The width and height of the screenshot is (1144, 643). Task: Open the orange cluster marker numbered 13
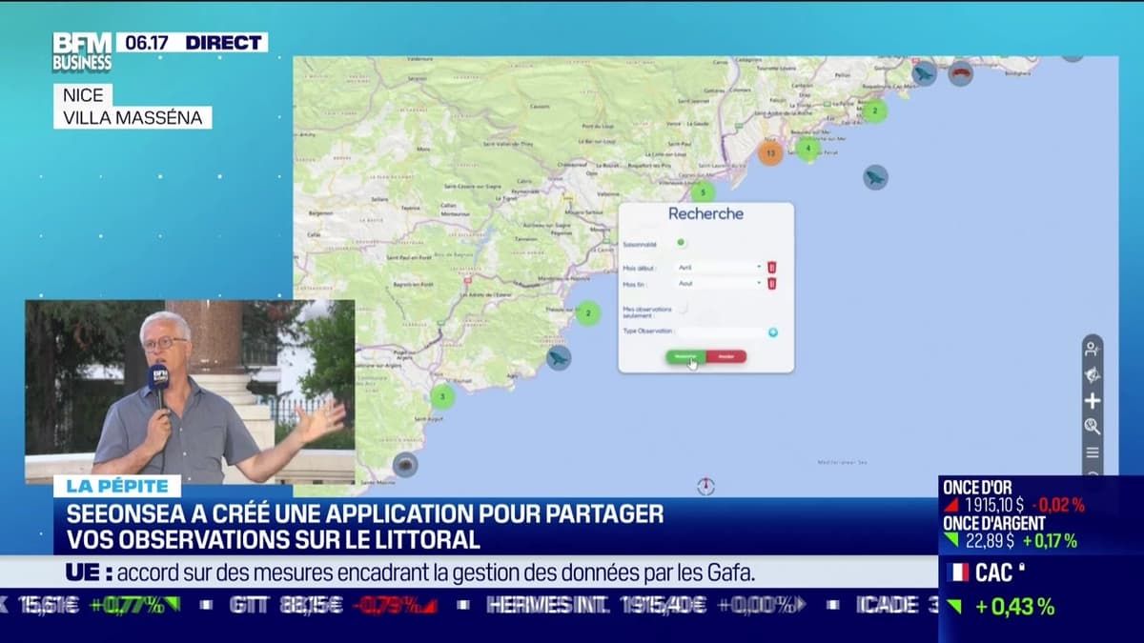[770, 151]
